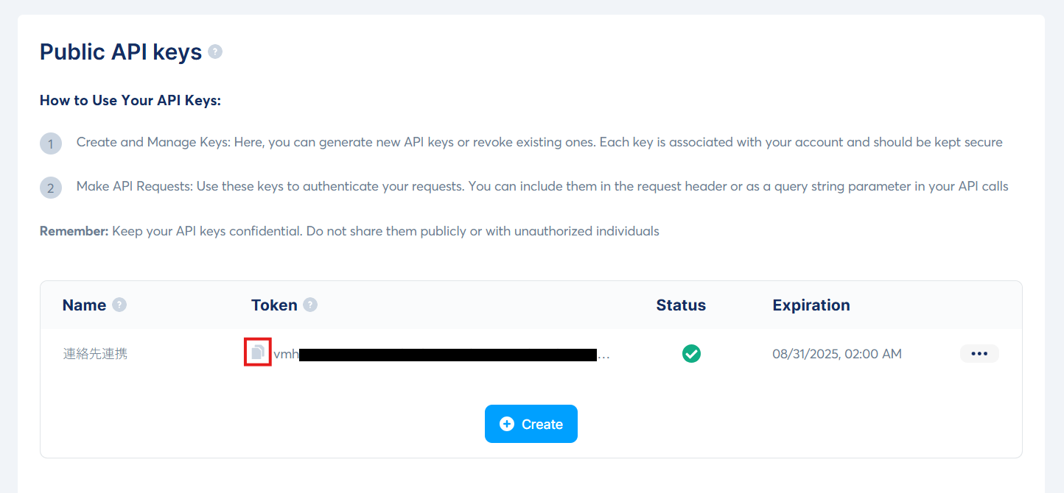Open the three-dot options menu for the key
Screen dimensions: 1064x493
(979, 354)
